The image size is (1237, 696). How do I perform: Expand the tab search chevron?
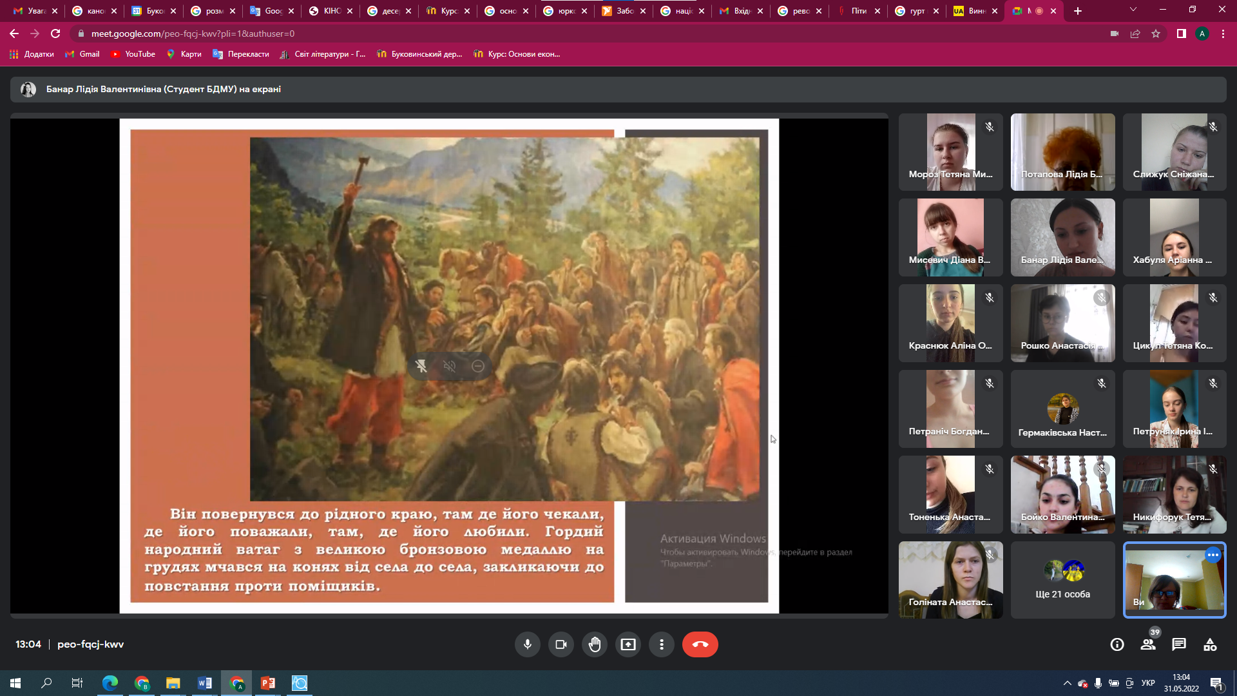point(1133,10)
